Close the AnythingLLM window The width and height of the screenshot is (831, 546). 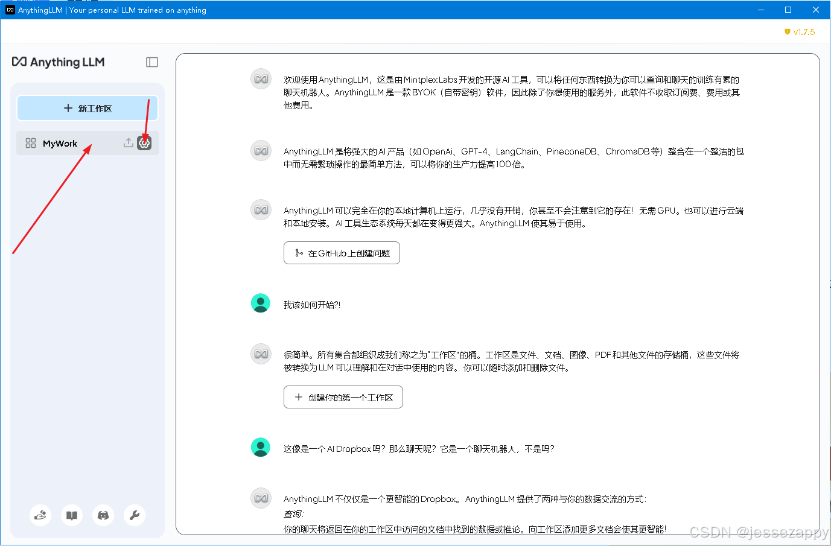pyautogui.click(x=816, y=10)
